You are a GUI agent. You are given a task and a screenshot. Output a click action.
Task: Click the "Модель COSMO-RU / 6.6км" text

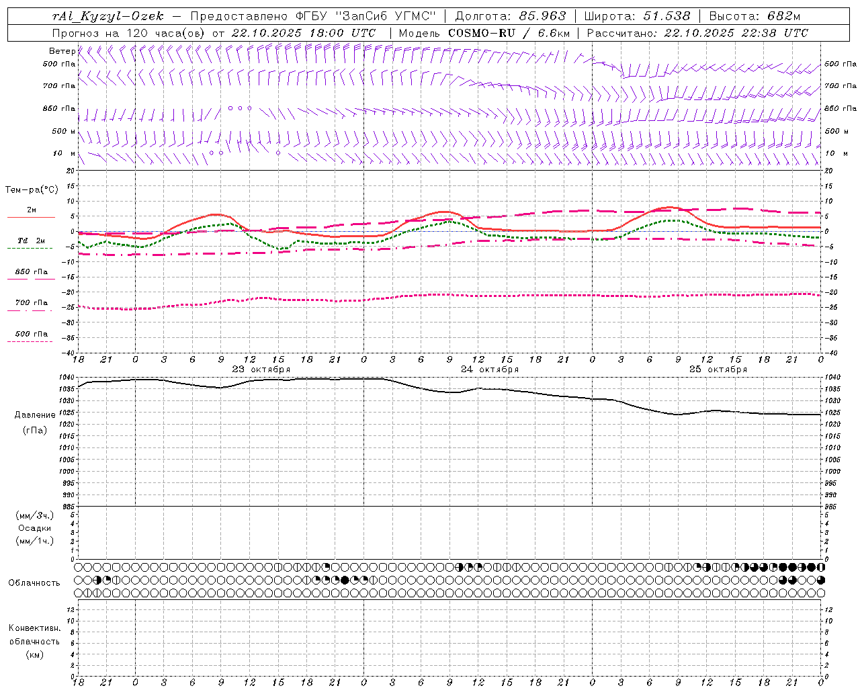484,33
